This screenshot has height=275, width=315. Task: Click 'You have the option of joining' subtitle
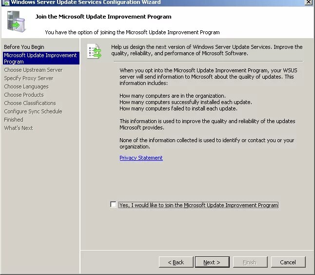(133, 32)
